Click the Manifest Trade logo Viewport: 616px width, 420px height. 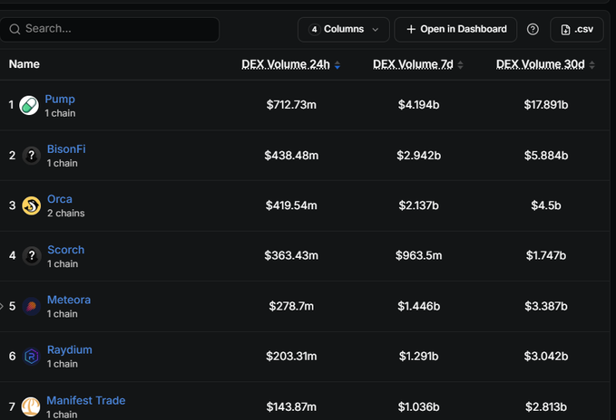coord(31,406)
